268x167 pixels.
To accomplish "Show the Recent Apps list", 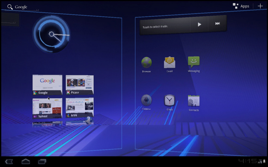I will point(42,161).
